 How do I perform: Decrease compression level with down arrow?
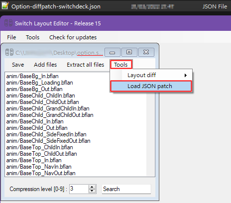[92, 191]
